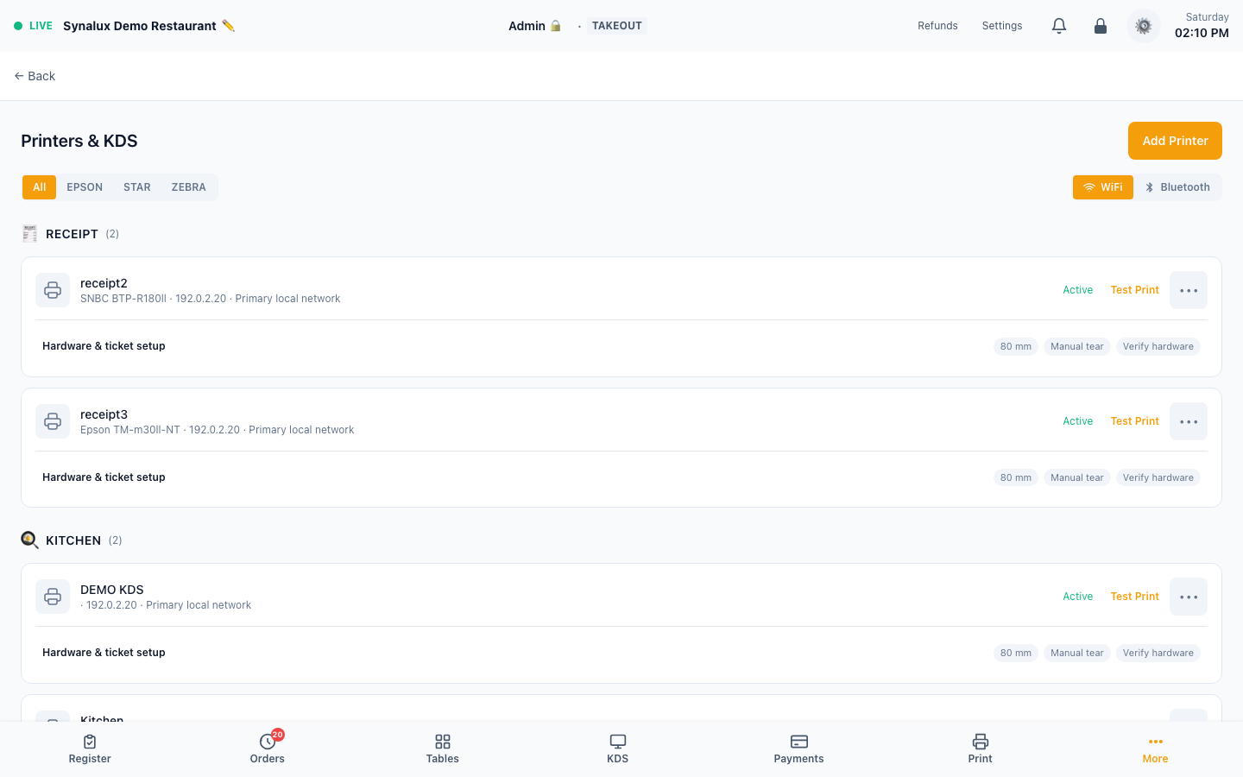Image resolution: width=1243 pixels, height=777 pixels.
Task: Select the All printer brand filter
Action: [x=40, y=187]
